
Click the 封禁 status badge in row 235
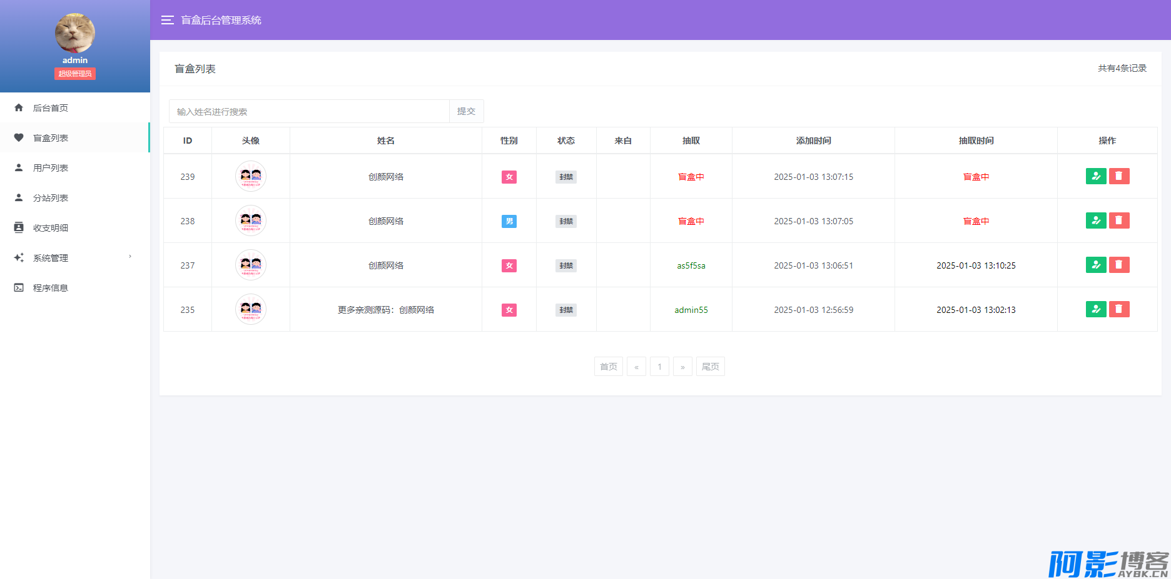566,310
